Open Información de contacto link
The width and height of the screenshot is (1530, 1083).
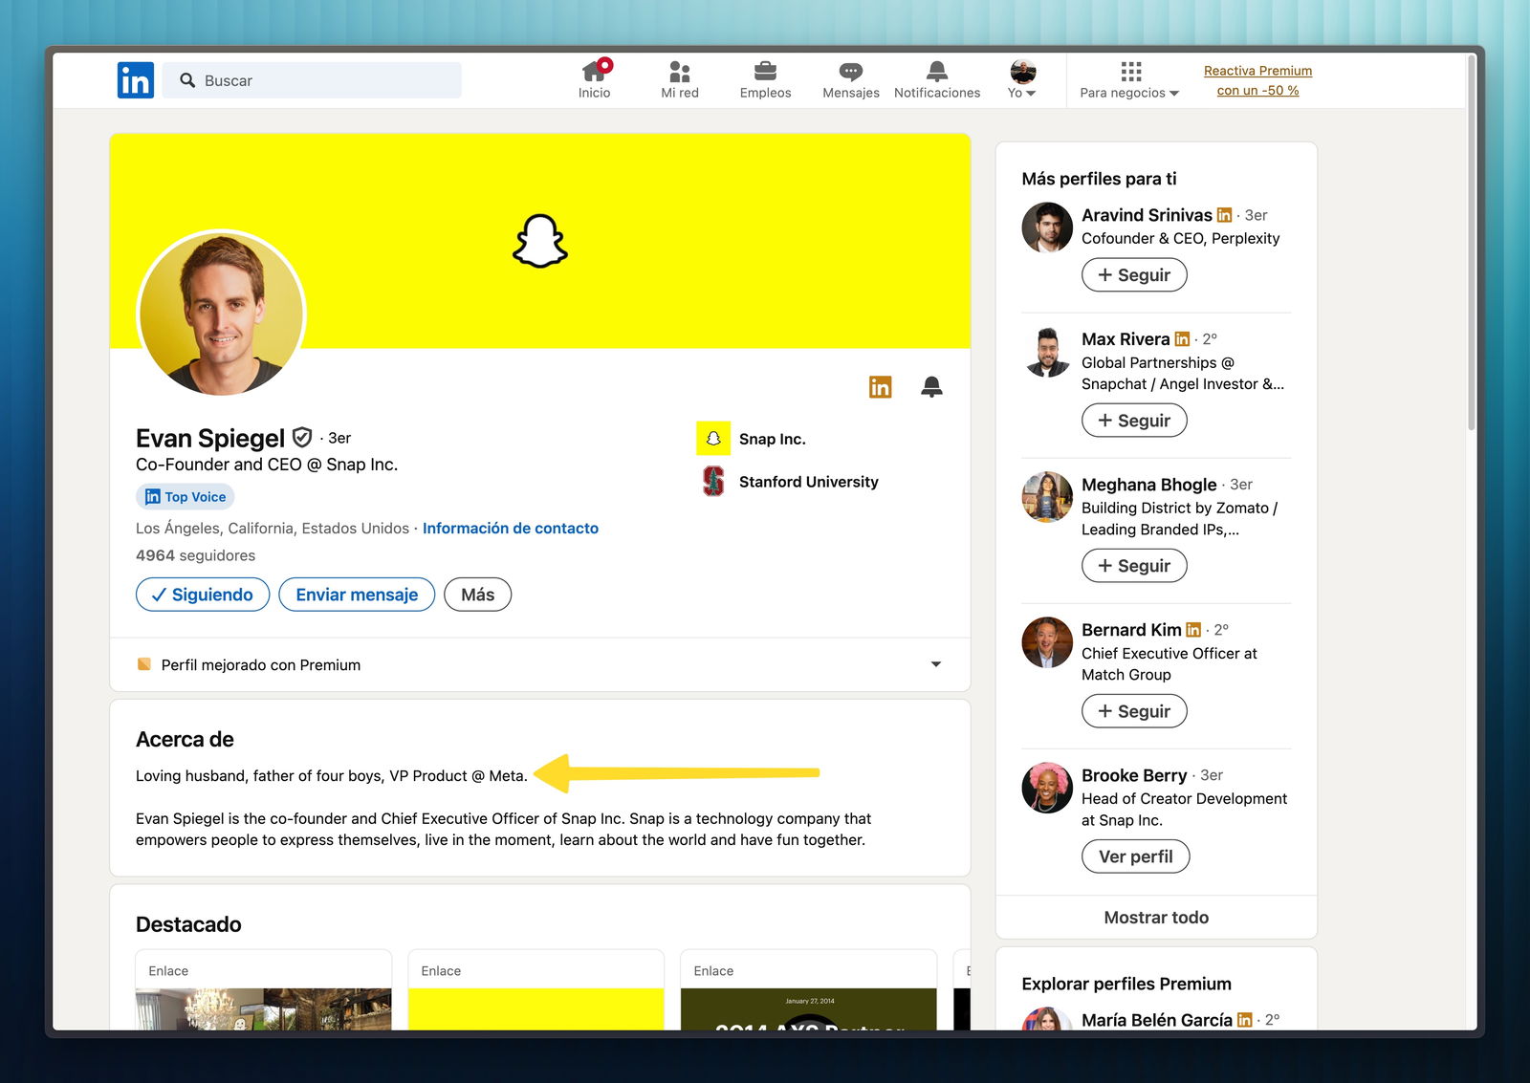pos(511,528)
